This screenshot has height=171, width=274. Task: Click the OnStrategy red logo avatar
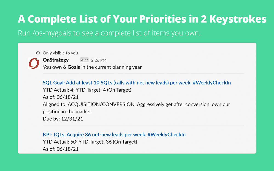click(34, 63)
